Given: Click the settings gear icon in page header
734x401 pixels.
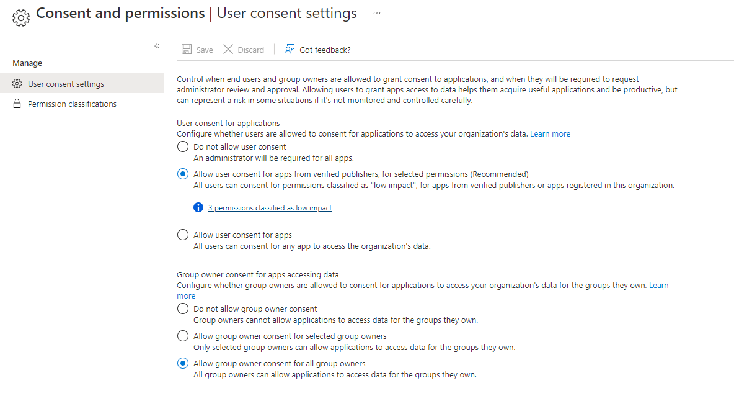Looking at the screenshot, I should tap(20, 17).
